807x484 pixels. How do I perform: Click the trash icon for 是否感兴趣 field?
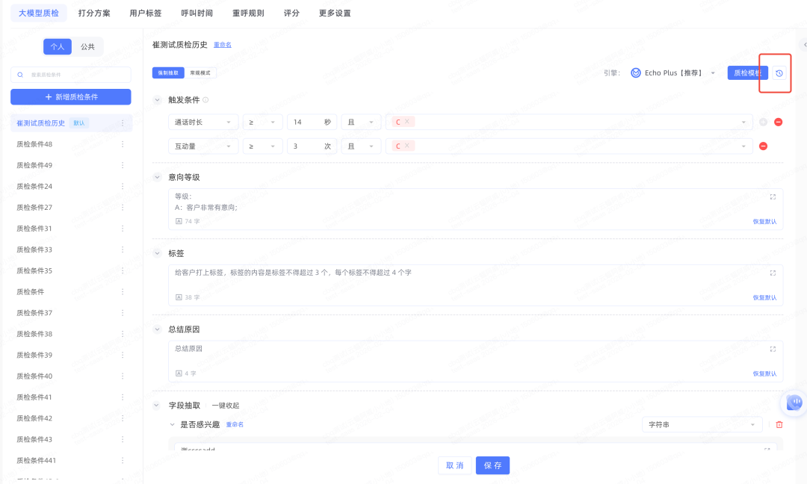[779, 425]
